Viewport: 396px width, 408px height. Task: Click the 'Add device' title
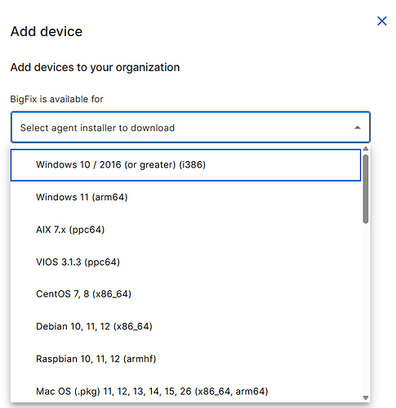point(47,31)
